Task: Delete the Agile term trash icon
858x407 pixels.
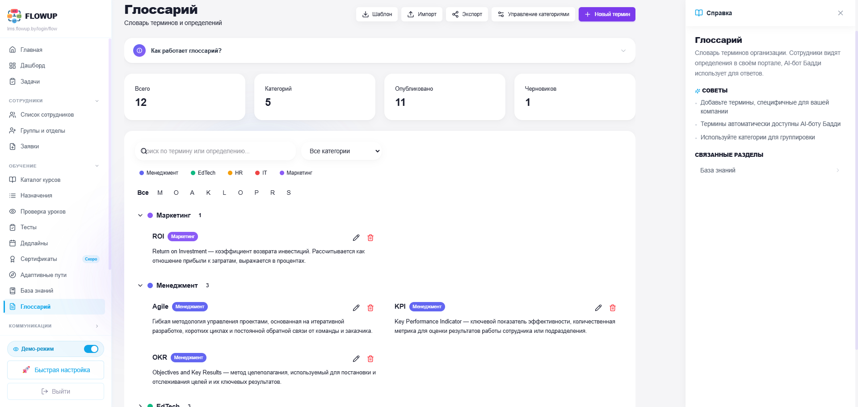Action: tap(370, 308)
